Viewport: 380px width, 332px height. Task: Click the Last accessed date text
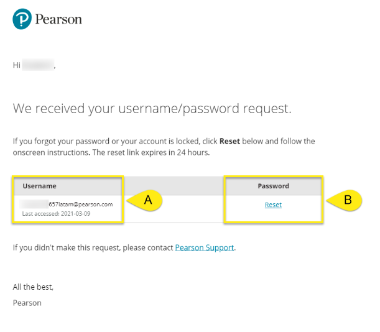pyautogui.click(x=56, y=214)
